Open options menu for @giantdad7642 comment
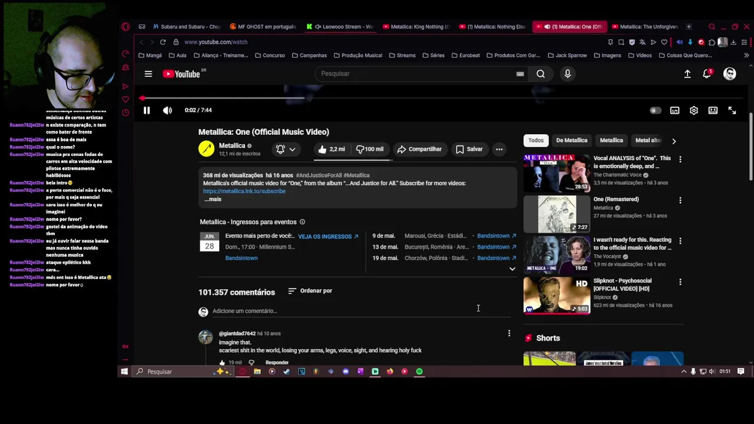754x424 pixels. (x=509, y=334)
